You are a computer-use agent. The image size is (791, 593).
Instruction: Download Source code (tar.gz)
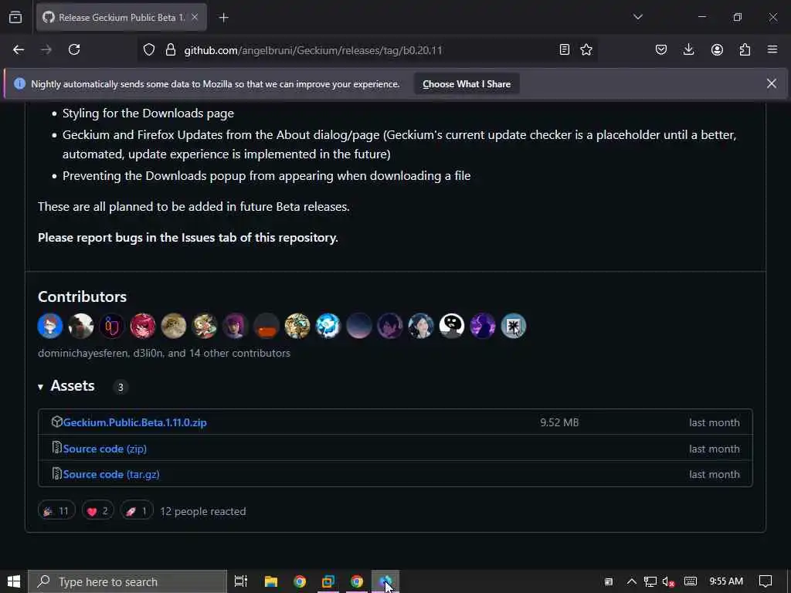tap(111, 475)
